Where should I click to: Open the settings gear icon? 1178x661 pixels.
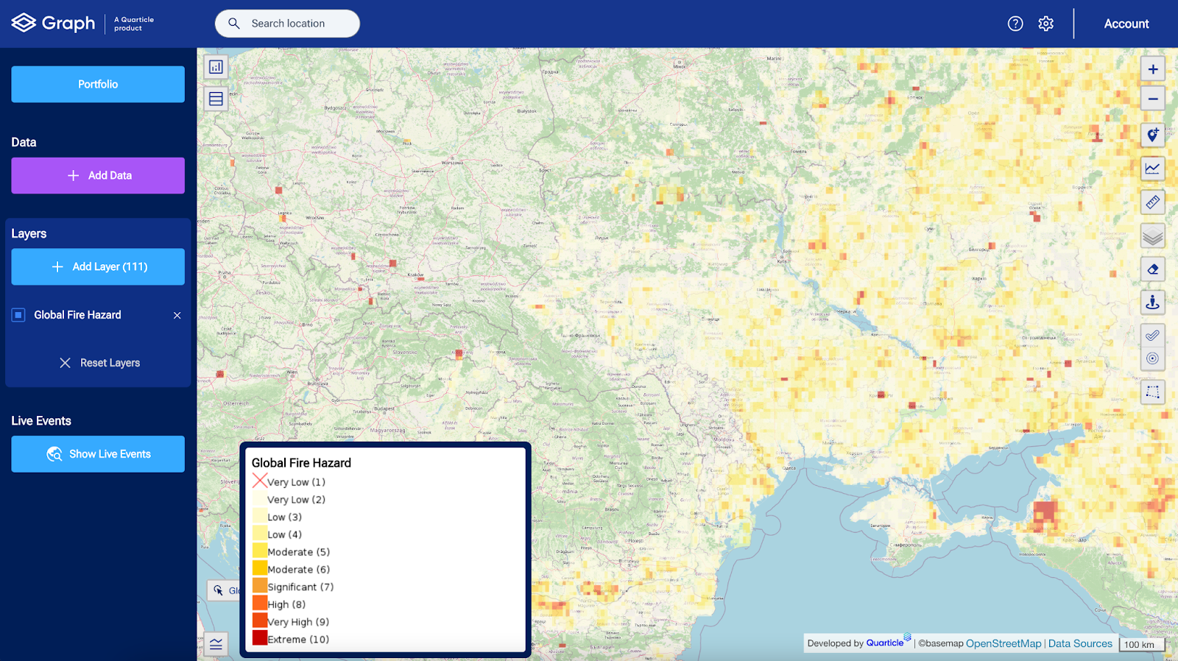click(1045, 24)
